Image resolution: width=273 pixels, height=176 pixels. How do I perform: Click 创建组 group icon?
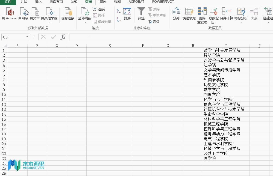[268, 11]
